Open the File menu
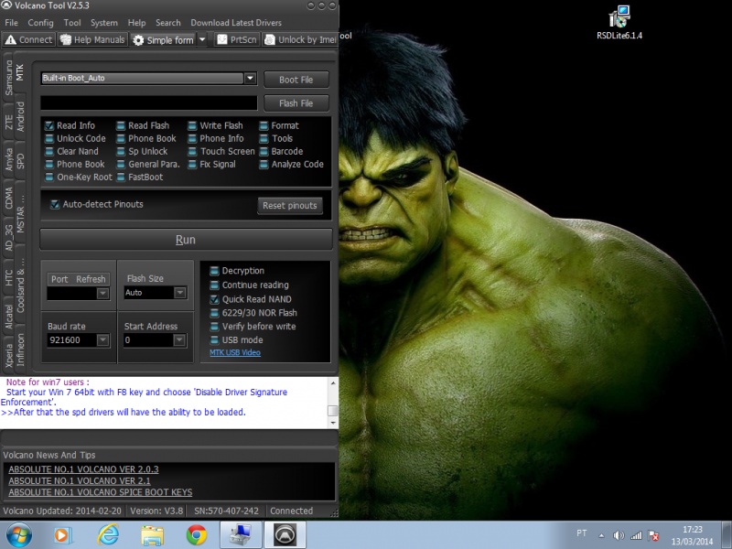Viewport: 732px width, 549px height. [11, 22]
